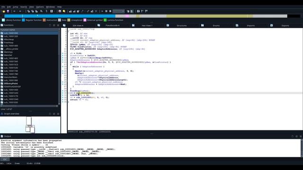Image resolution: width=303 pixels, height=170 pixels.
Task: Close the Output panel
Action: (301, 136)
